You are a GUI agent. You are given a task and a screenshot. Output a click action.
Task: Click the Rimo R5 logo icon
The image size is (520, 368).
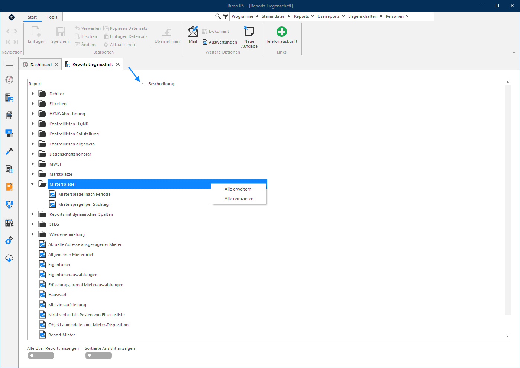pos(12,17)
